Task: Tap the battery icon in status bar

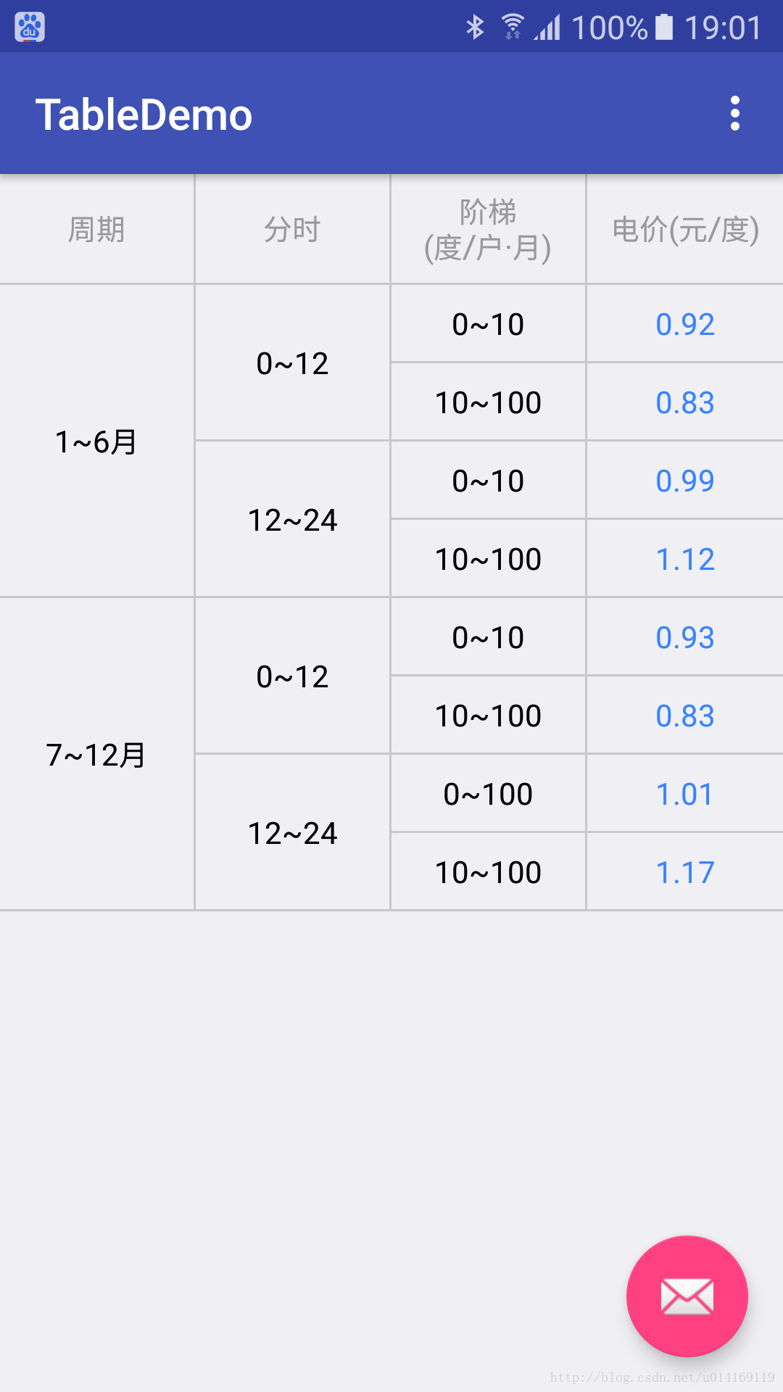Action: pyautogui.click(x=664, y=27)
